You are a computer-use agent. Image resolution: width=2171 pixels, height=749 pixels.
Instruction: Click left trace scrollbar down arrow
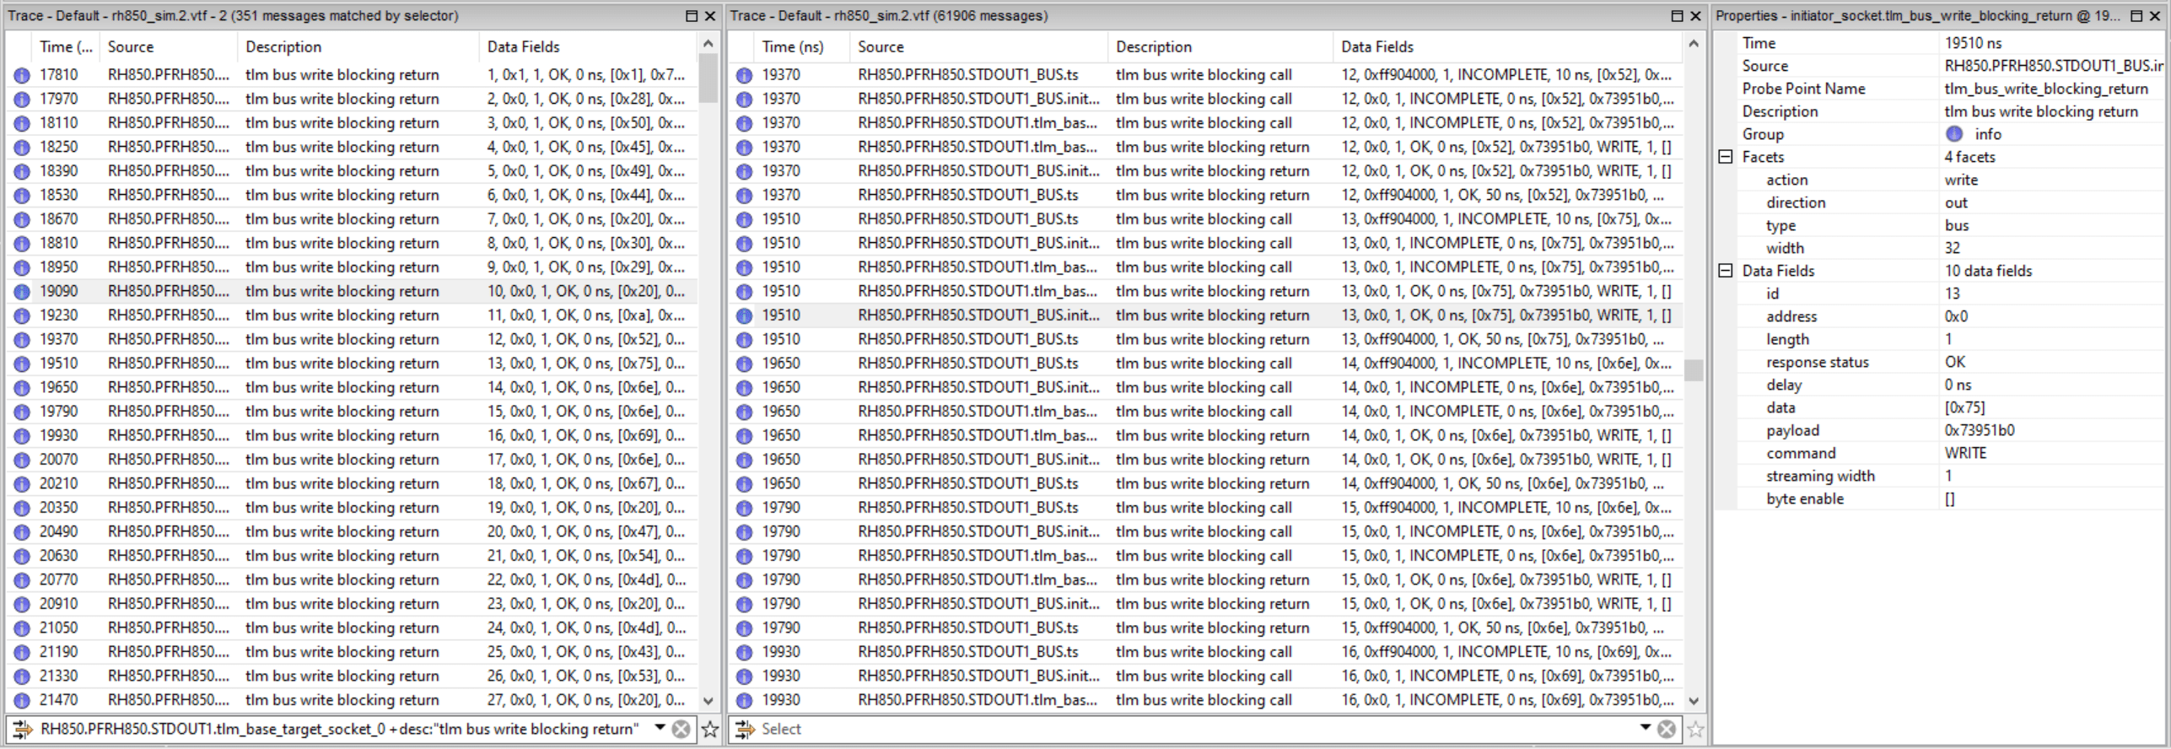[708, 701]
